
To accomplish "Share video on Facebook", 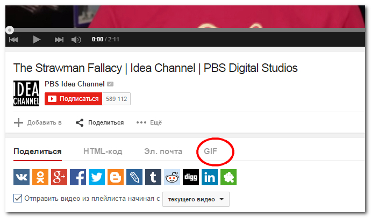I will (x=78, y=177).
